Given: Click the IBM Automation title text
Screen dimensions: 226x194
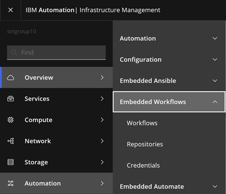Looking at the screenshot, I should tap(50, 10).
